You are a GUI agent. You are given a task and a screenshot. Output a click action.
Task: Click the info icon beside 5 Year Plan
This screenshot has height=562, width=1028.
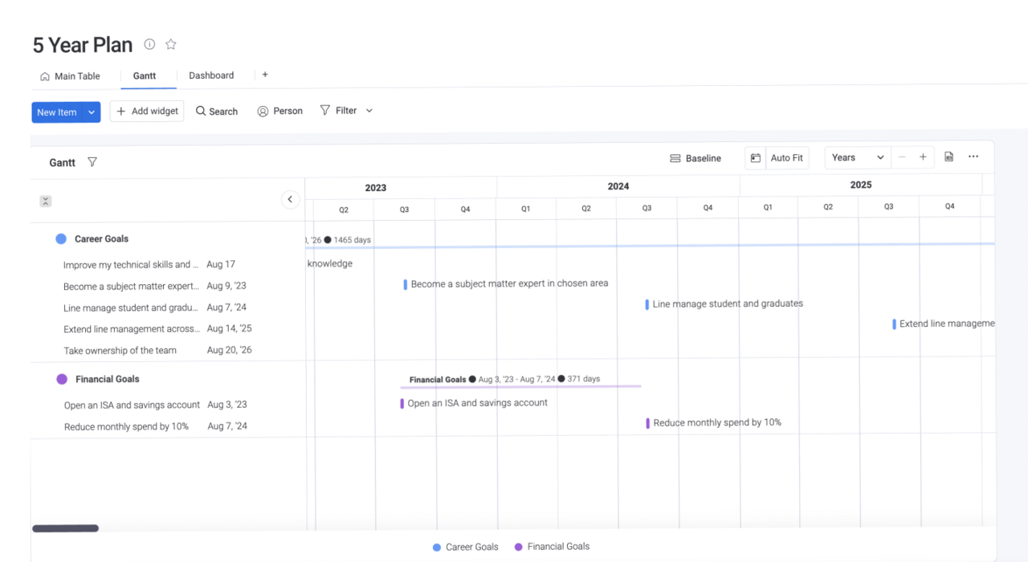(x=149, y=44)
